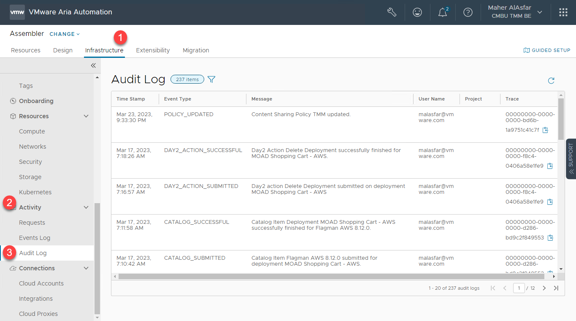Copy trace ID of POLICY_UPDATED row
The width and height of the screenshot is (576, 321).
[545, 130]
